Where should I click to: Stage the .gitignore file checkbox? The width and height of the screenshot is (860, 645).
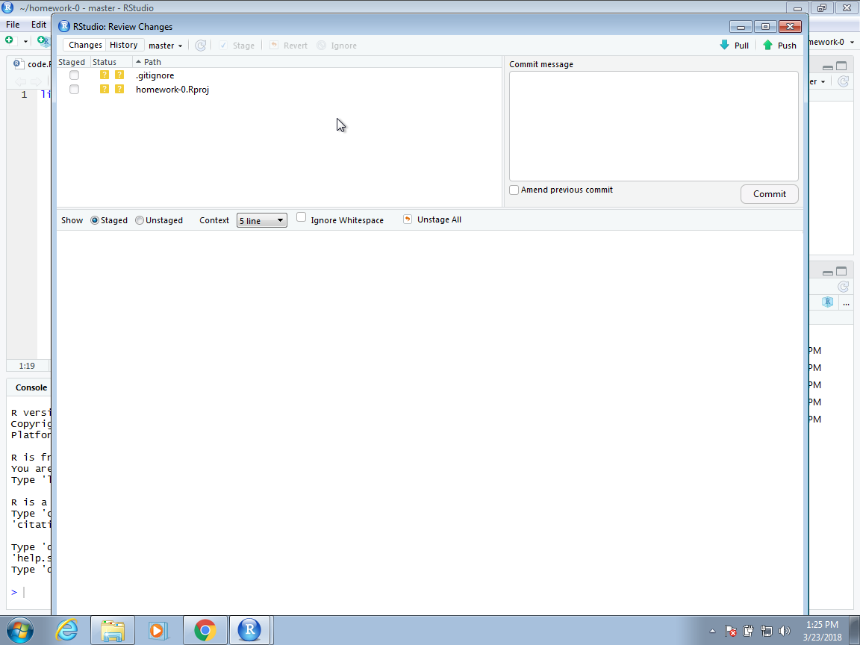click(x=74, y=75)
